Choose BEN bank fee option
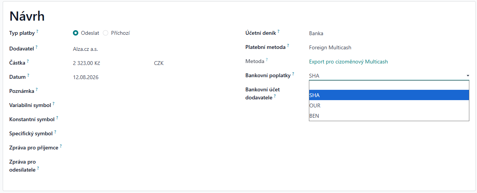Screen dimensions: 477x193 coord(389,116)
